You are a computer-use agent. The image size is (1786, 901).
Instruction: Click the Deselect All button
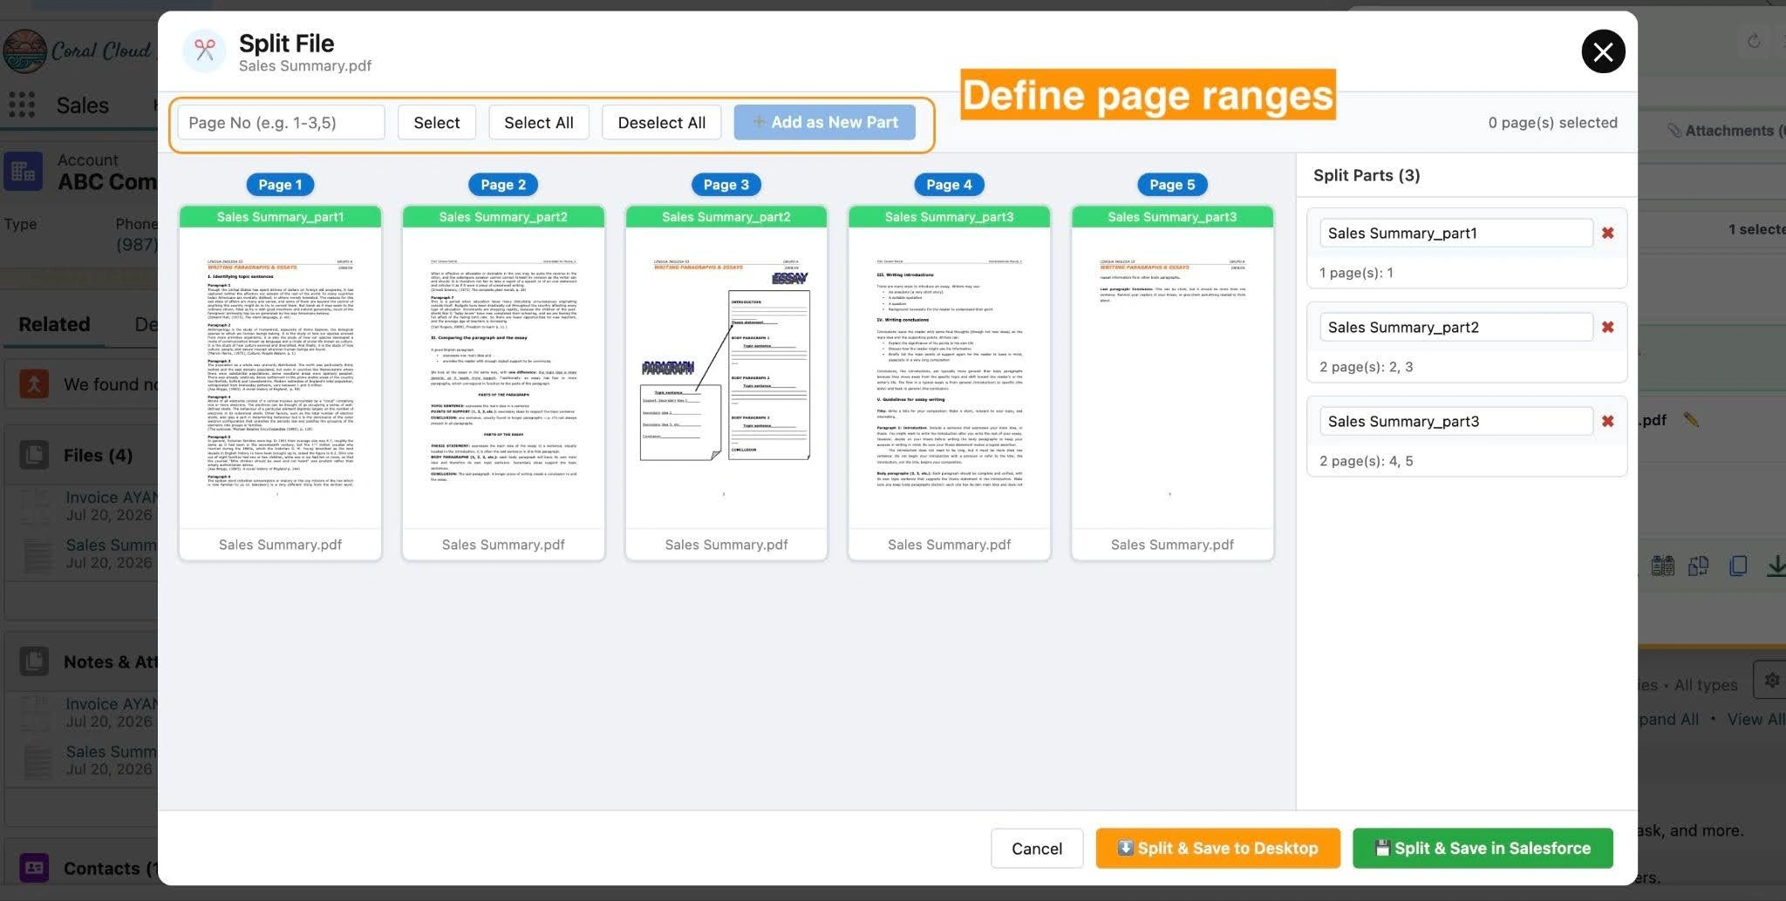pyautogui.click(x=661, y=122)
